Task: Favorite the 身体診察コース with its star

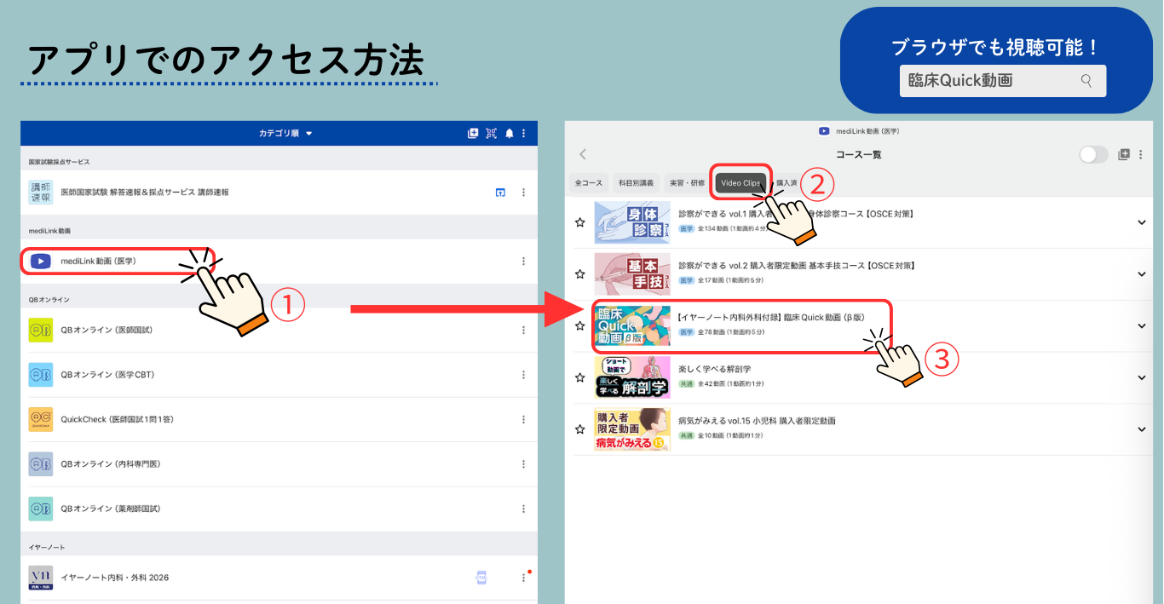Action: tap(580, 222)
